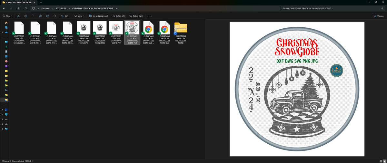Click Set as background
This screenshot has height=163, width=387.
tap(98, 16)
